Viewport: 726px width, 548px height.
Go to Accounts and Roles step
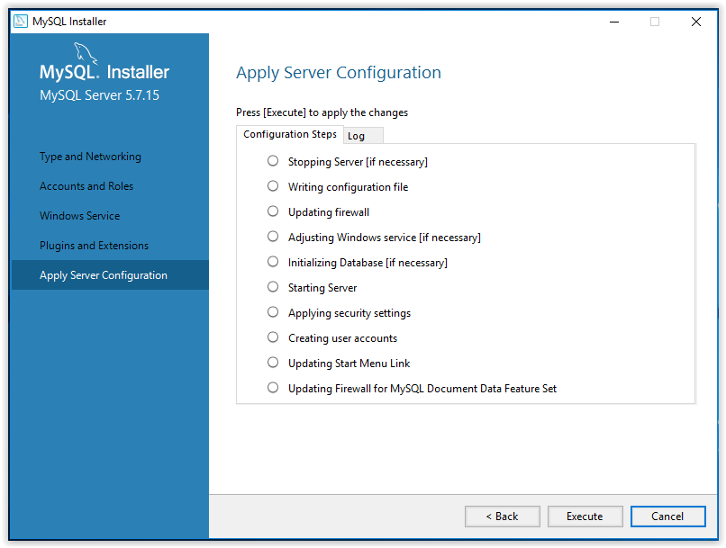[86, 186]
